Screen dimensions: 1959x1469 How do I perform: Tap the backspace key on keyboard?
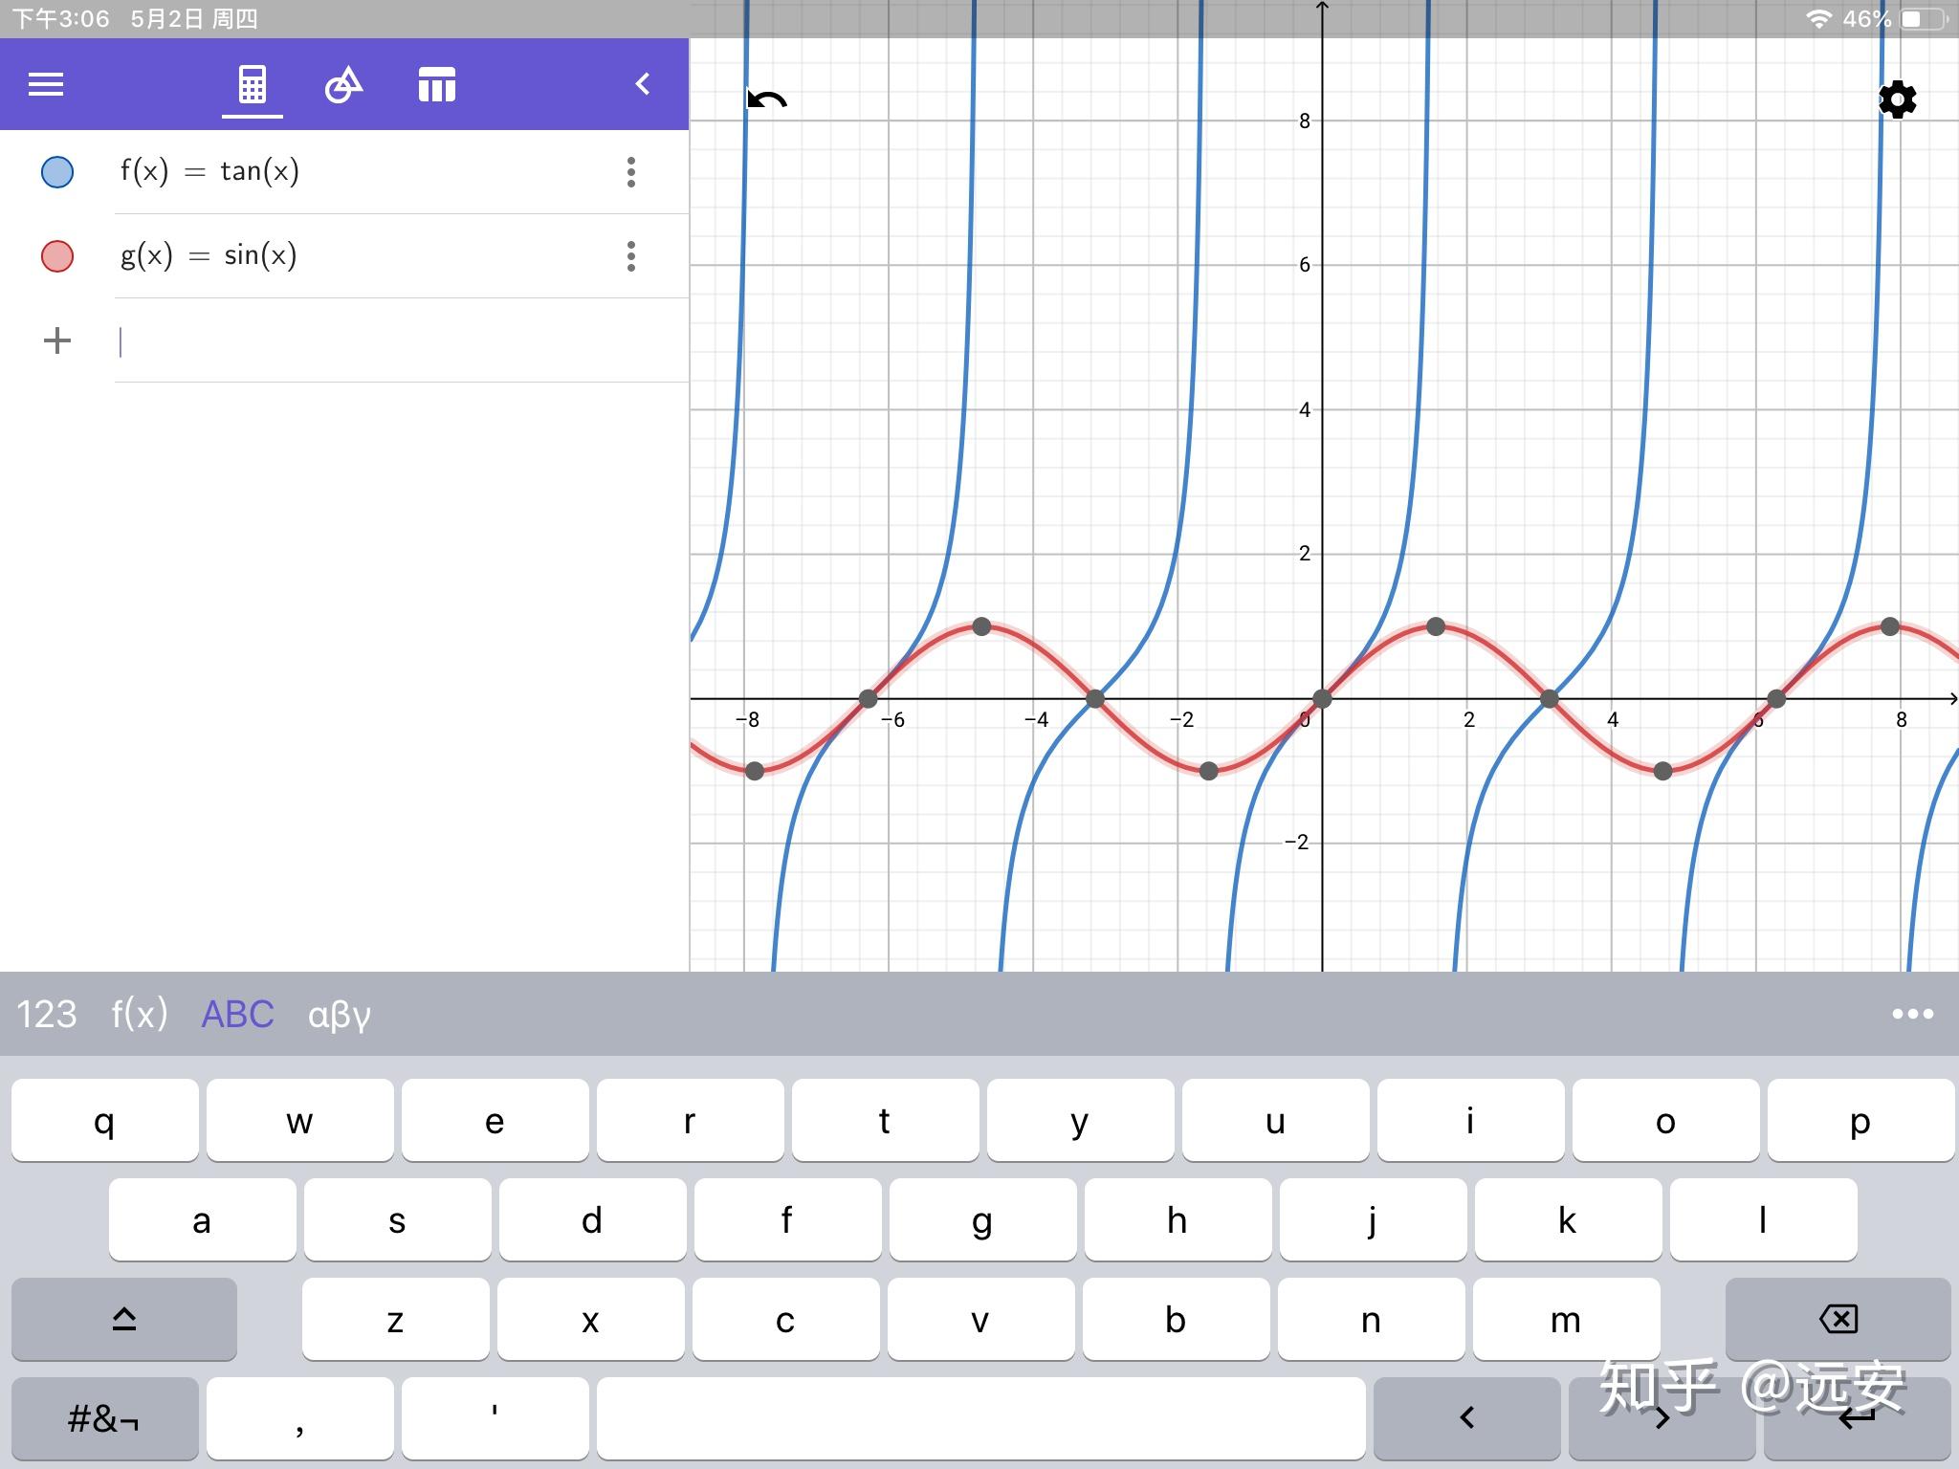(x=1838, y=1319)
